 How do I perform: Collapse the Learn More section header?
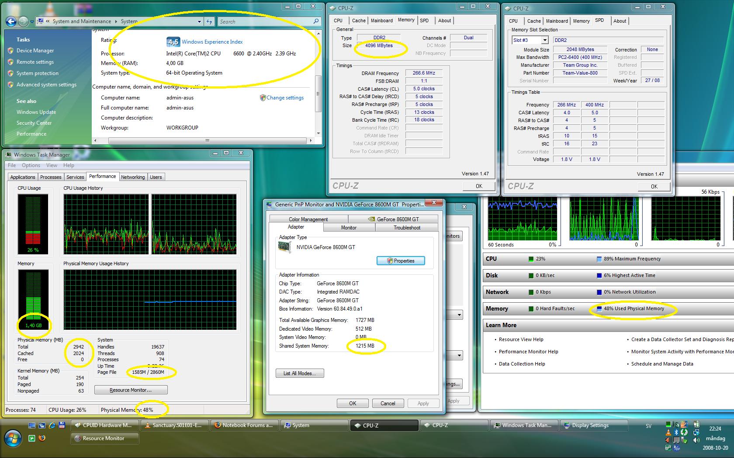pos(608,325)
